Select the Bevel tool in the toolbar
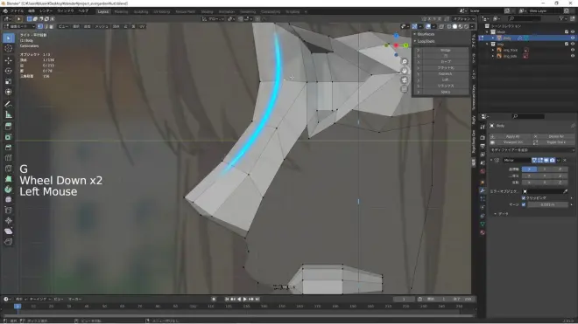The width and height of the screenshot is (578, 324). click(9, 148)
